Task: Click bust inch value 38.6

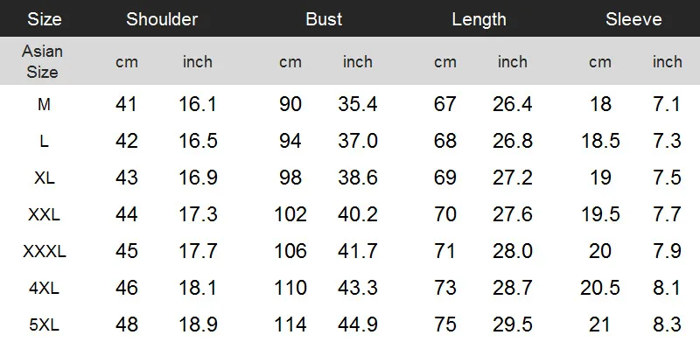Action: [x=358, y=178]
